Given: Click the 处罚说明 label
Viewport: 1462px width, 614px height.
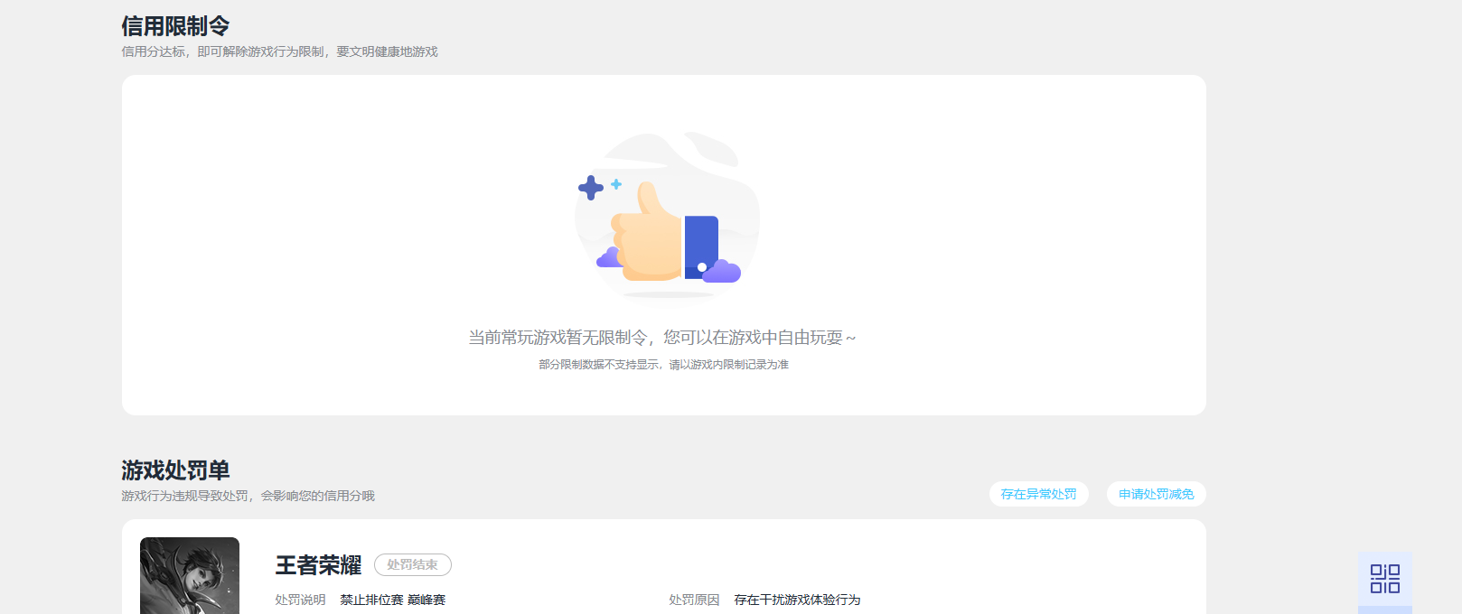Looking at the screenshot, I should (300, 600).
